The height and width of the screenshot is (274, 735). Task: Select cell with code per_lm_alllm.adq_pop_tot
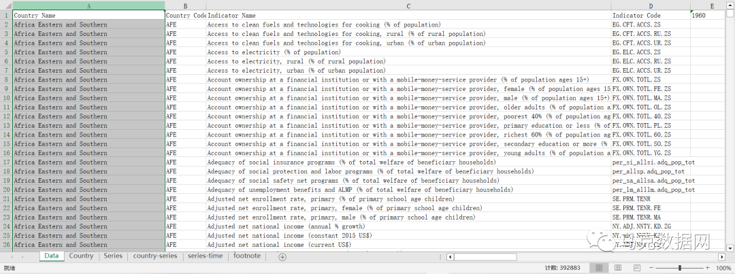(651, 189)
